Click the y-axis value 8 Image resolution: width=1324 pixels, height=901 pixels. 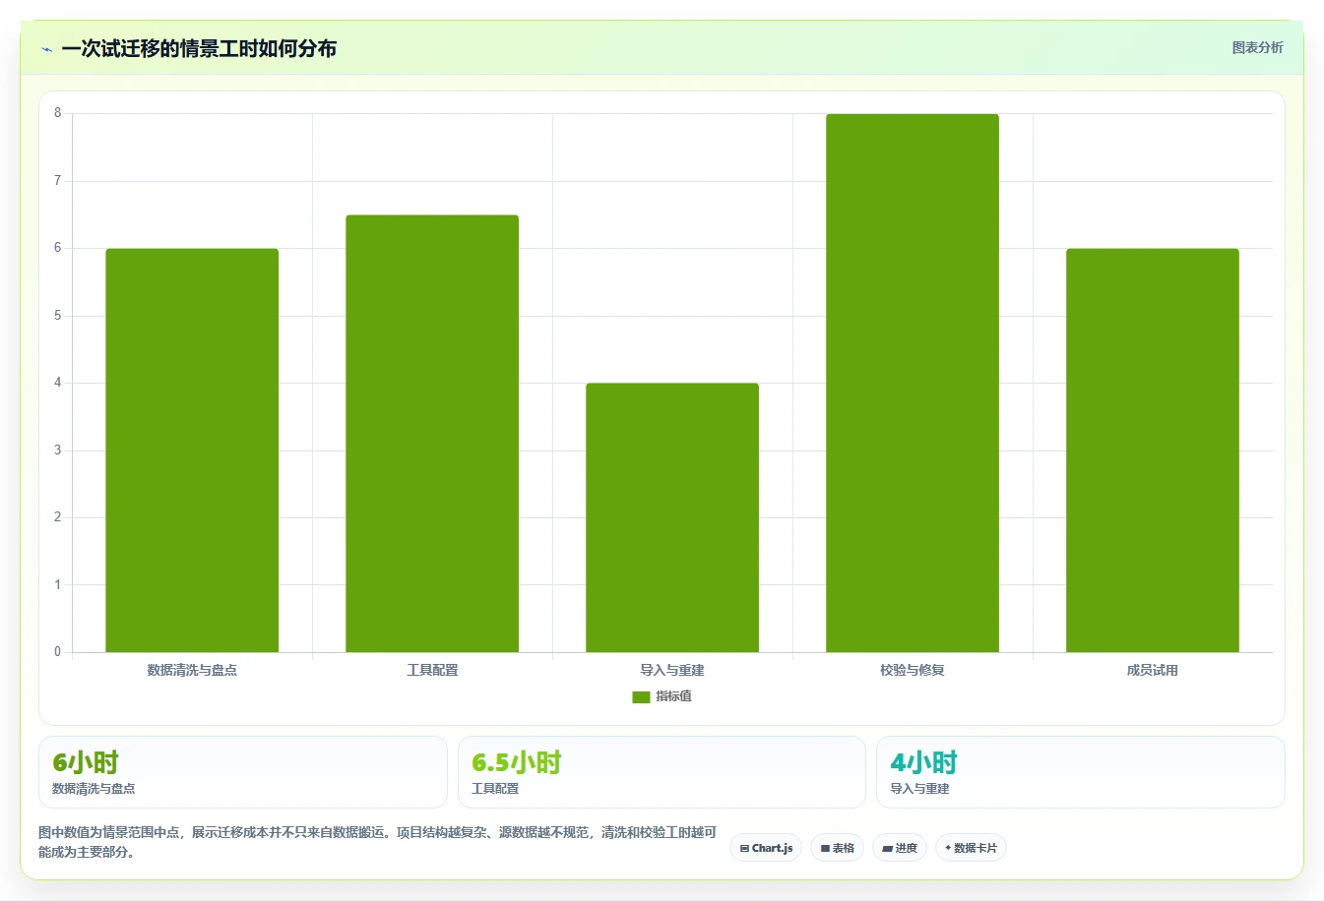click(x=57, y=113)
